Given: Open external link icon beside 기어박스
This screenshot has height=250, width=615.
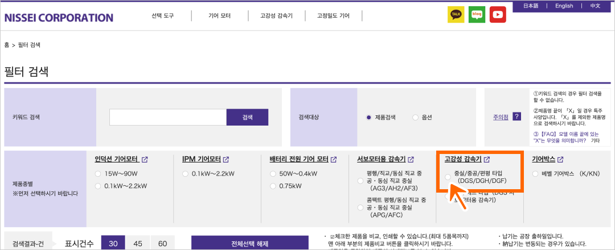Looking at the screenshot, I should pyautogui.click(x=560, y=160).
